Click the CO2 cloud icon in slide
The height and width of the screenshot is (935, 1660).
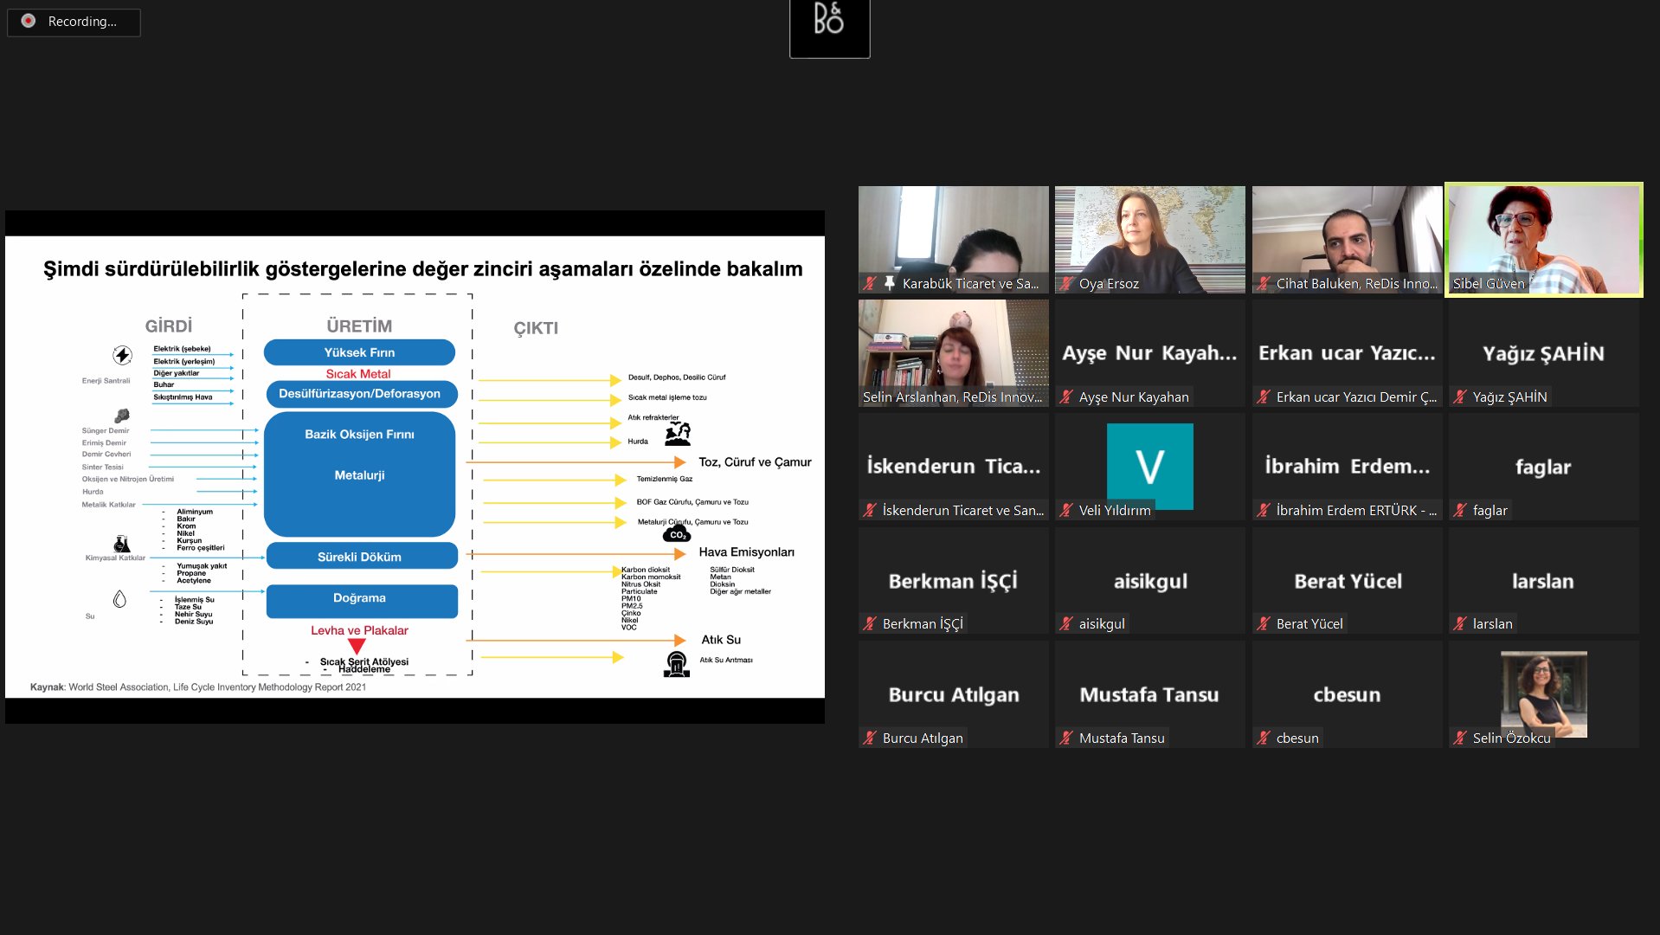click(677, 533)
